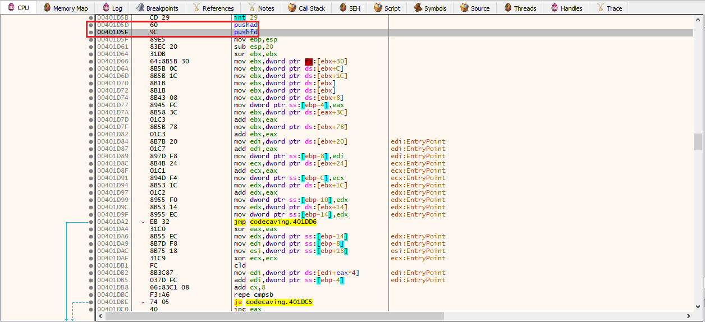Click the vertical scrollbar up arrow
Image resolution: width=705 pixels, height=322 pixels.
(x=698, y=19)
